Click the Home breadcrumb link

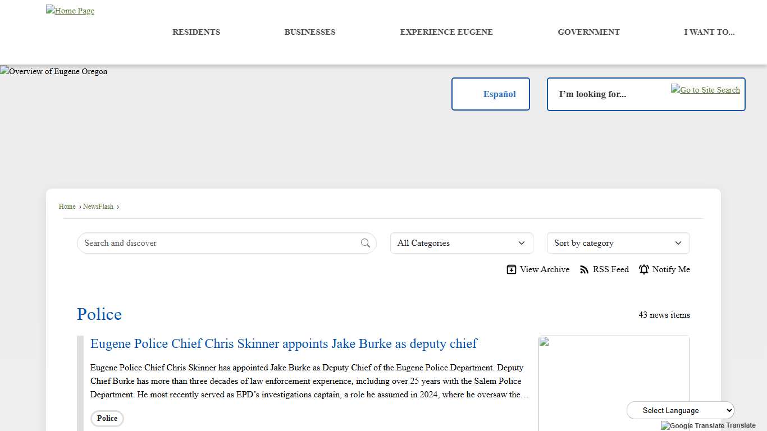pos(67,207)
